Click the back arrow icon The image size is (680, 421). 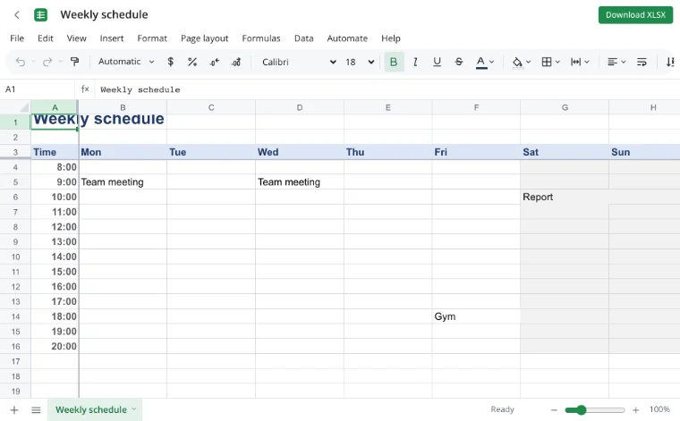tap(17, 15)
